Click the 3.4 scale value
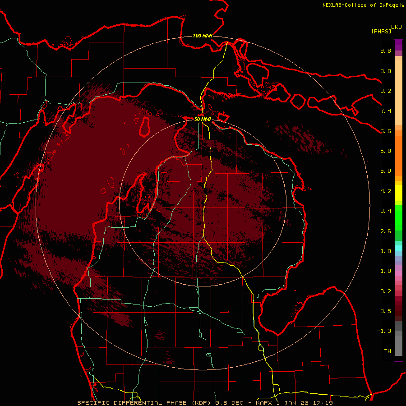Image resolution: width=406 pixels, height=406 pixels. pyautogui.click(x=386, y=211)
